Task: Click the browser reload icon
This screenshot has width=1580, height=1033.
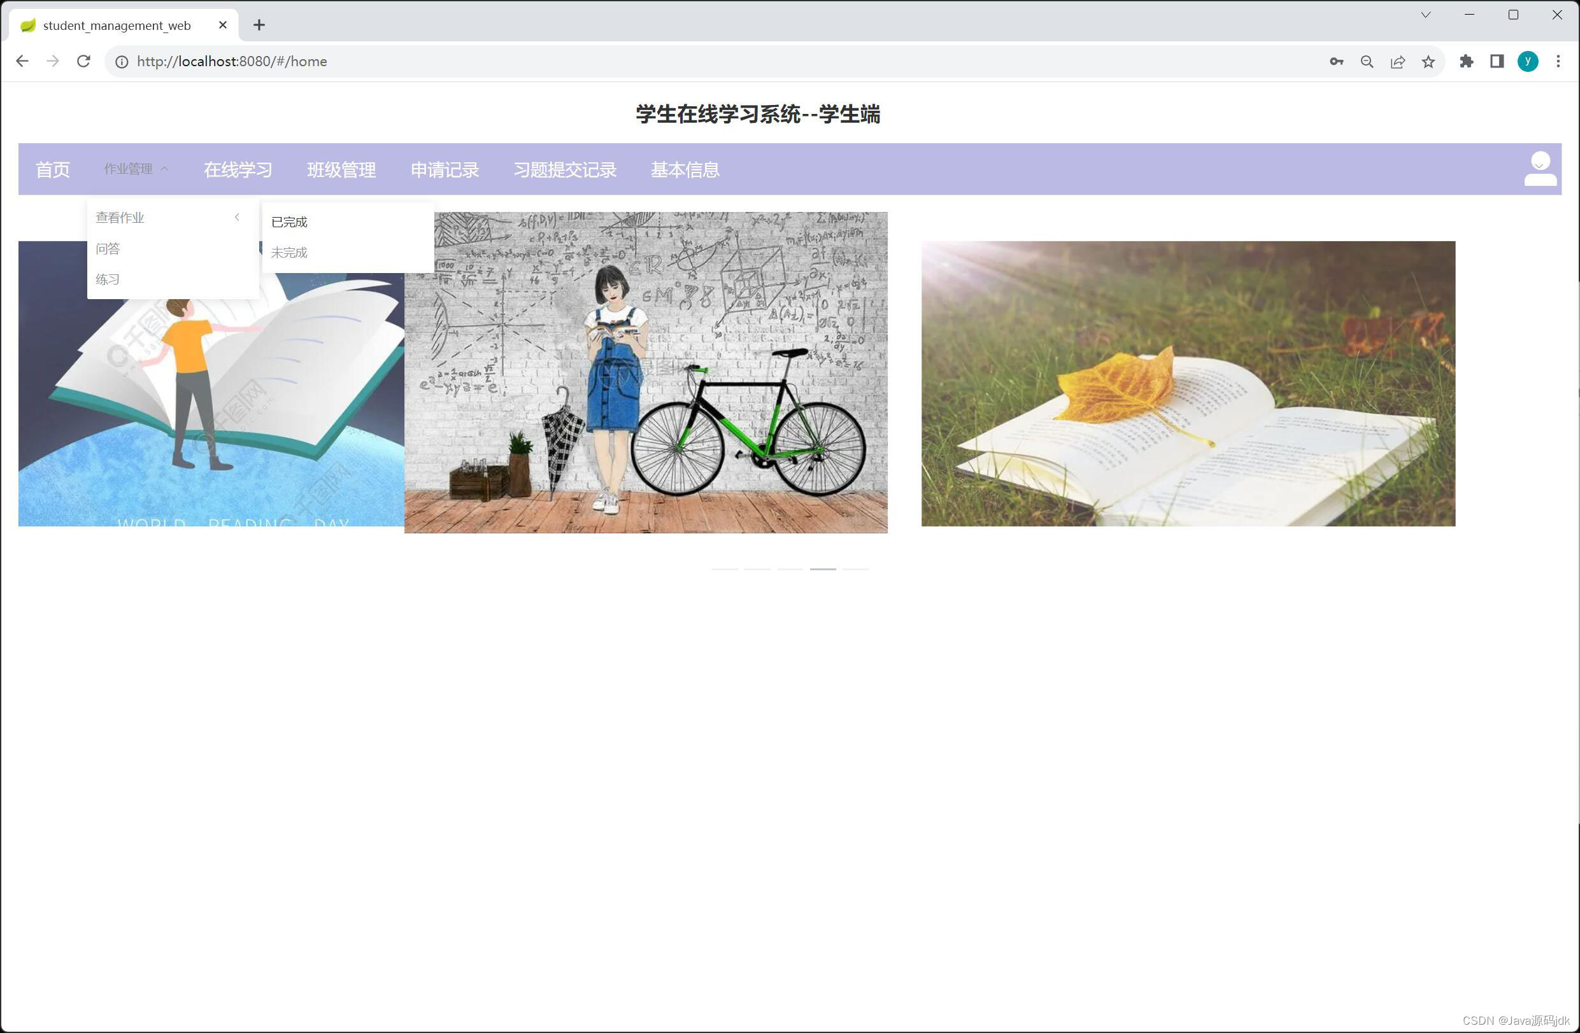Action: tap(83, 61)
